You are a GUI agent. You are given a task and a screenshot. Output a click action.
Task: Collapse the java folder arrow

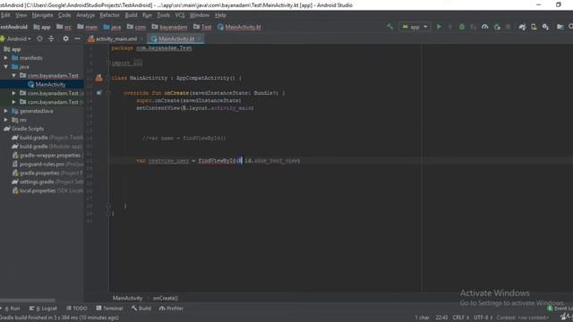6,67
